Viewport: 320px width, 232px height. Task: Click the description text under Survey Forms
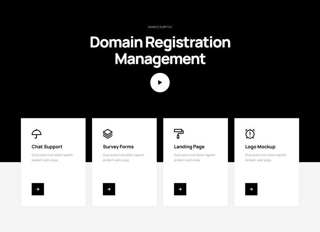(123, 157)
